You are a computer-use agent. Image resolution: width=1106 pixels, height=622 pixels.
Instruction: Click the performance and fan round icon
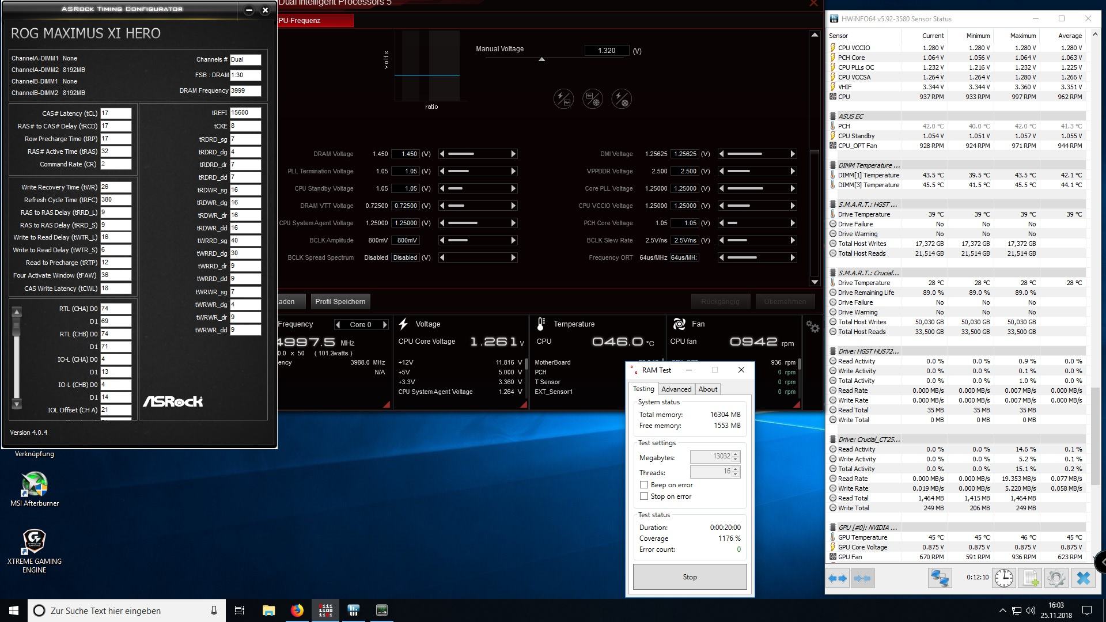(x=593, y=98)
